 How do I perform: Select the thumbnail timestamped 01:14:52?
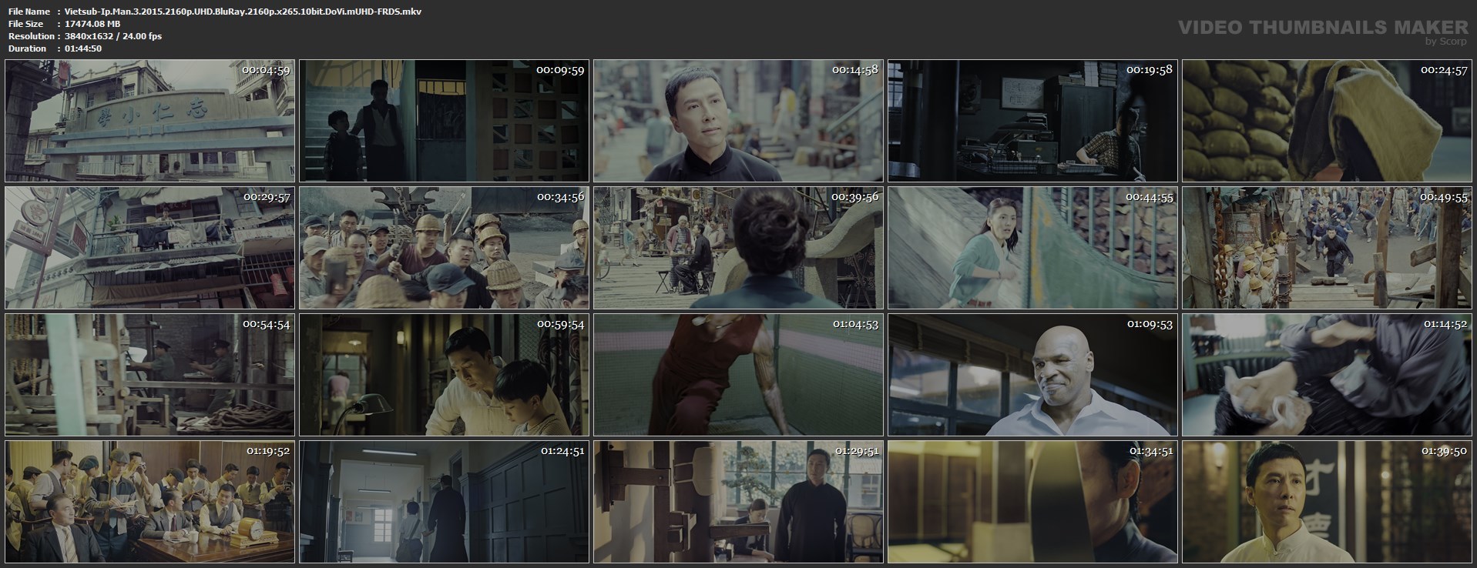click(x=1327, y=375)
